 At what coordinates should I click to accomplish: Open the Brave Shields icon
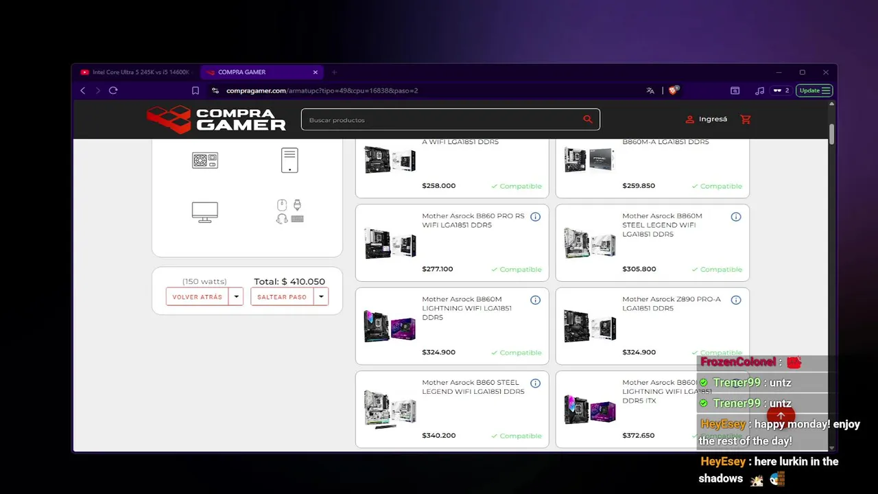674,90
